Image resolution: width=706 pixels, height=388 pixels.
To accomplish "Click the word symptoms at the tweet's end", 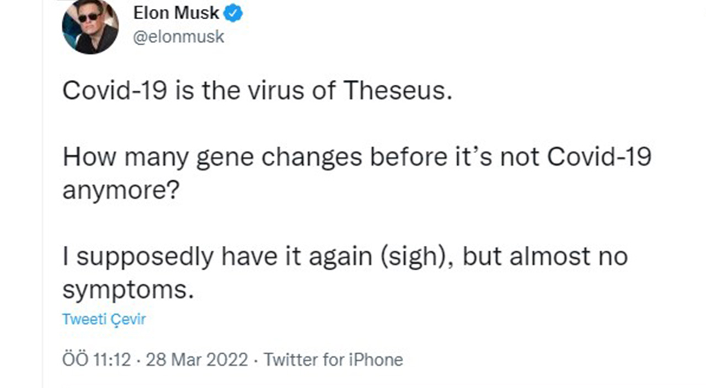I will (126, 289).
